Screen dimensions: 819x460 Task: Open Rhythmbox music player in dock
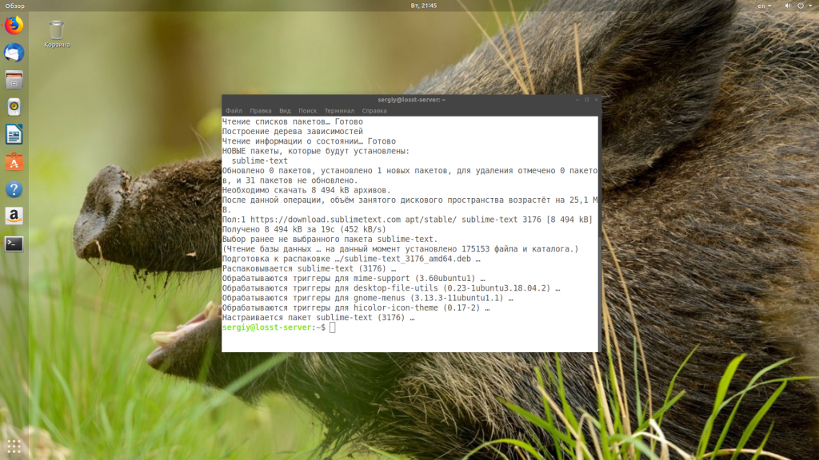coord(14,107)
